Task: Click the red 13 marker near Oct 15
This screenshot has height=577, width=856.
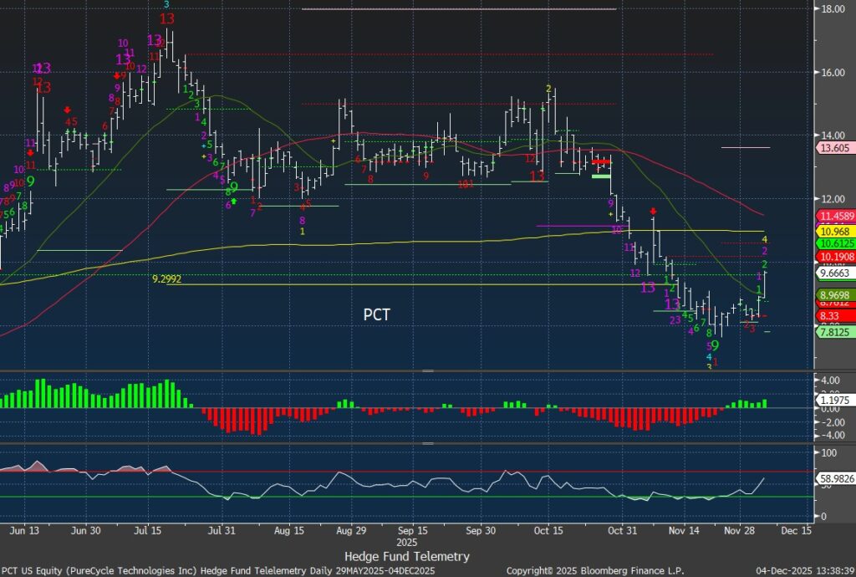Action: 537,176
